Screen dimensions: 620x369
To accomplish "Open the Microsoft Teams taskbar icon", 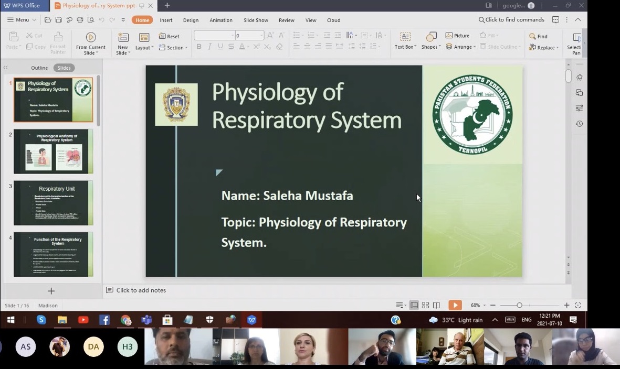I will click(x=146, y=320).
